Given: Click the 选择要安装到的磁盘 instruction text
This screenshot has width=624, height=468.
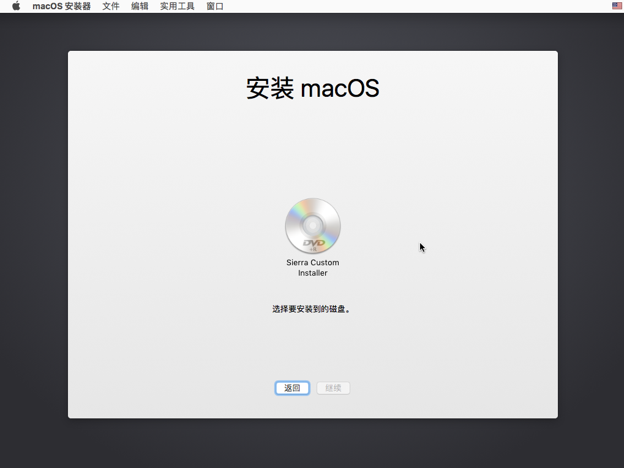Looking at the screenshot, I should (x=312, y=309).
